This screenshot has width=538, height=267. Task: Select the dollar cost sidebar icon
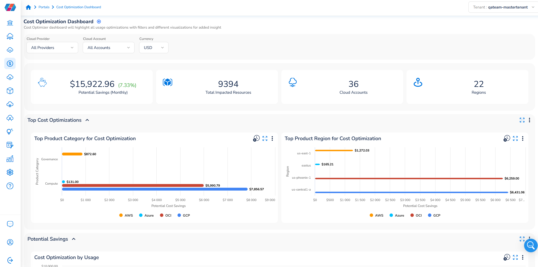(x=10, y=63)
